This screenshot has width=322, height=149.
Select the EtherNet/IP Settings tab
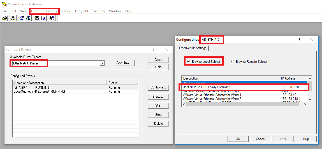click(x=193, y=48)
